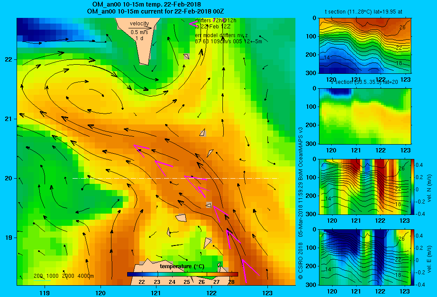The height and width of the screenshot is (297, 437).
Task: Click the temperature section plot
Action: pyautogui.click(x=365, y=46)
